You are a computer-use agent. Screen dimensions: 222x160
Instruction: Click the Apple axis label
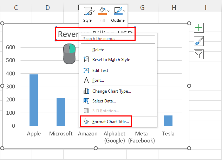[34, 134]
